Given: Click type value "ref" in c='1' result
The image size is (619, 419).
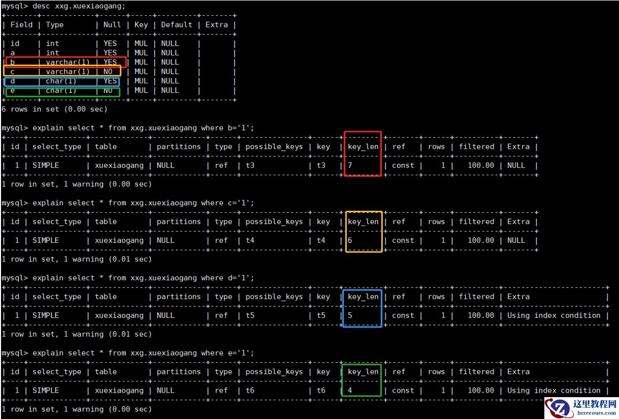Looking at the screenshot, I should click(221, 241).
